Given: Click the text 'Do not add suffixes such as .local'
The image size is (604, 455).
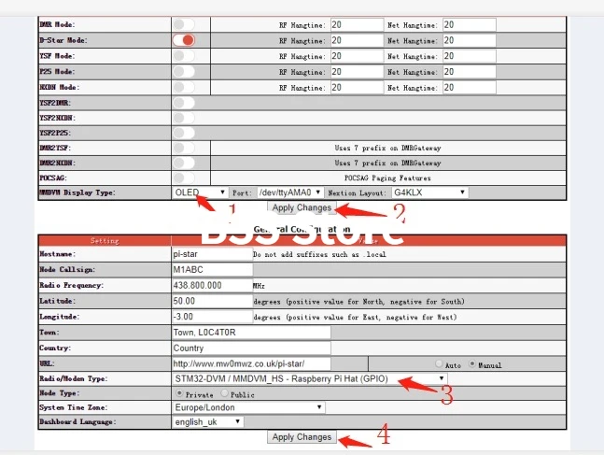Looking at the screenshot, I should 319,254.
